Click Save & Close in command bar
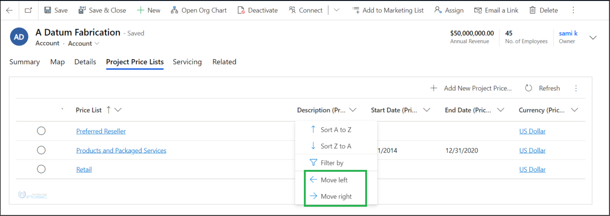610x216 pixels. coord(102,10)
